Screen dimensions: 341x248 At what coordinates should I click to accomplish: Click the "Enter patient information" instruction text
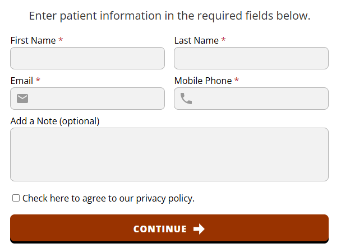coord(169,16)
